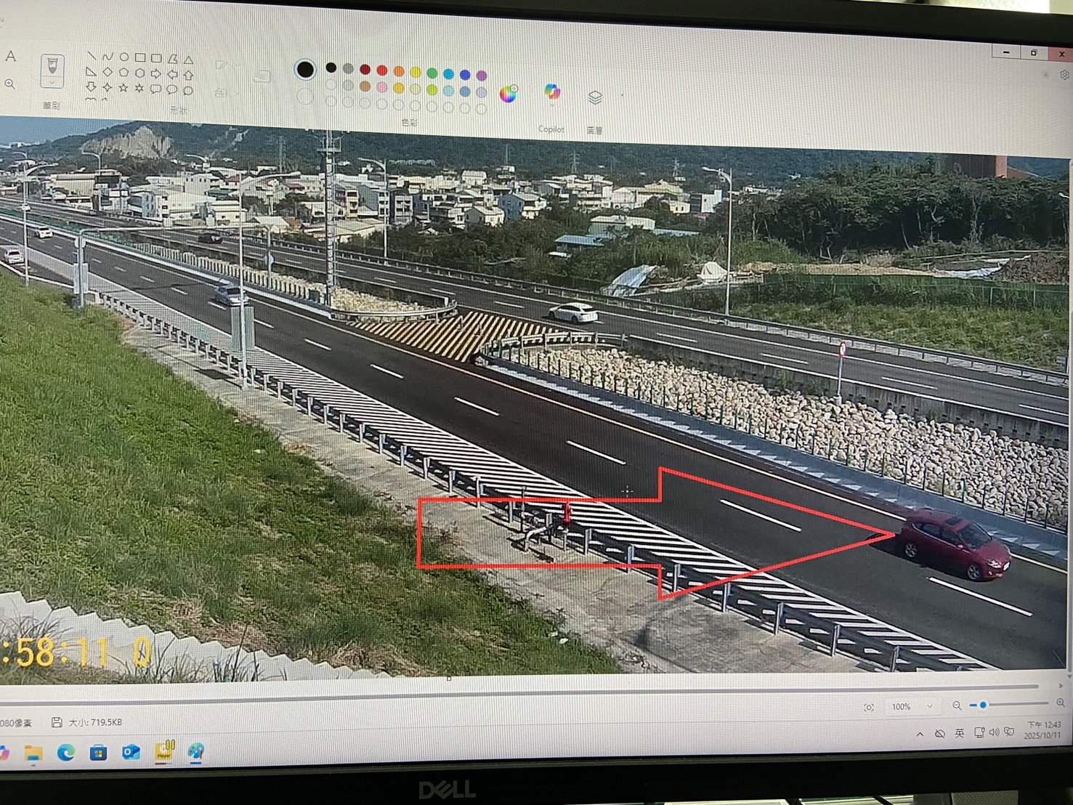Select the Right arrow shape
The width and height of the screenshot is (1073, 805).
tap(156, 73)
